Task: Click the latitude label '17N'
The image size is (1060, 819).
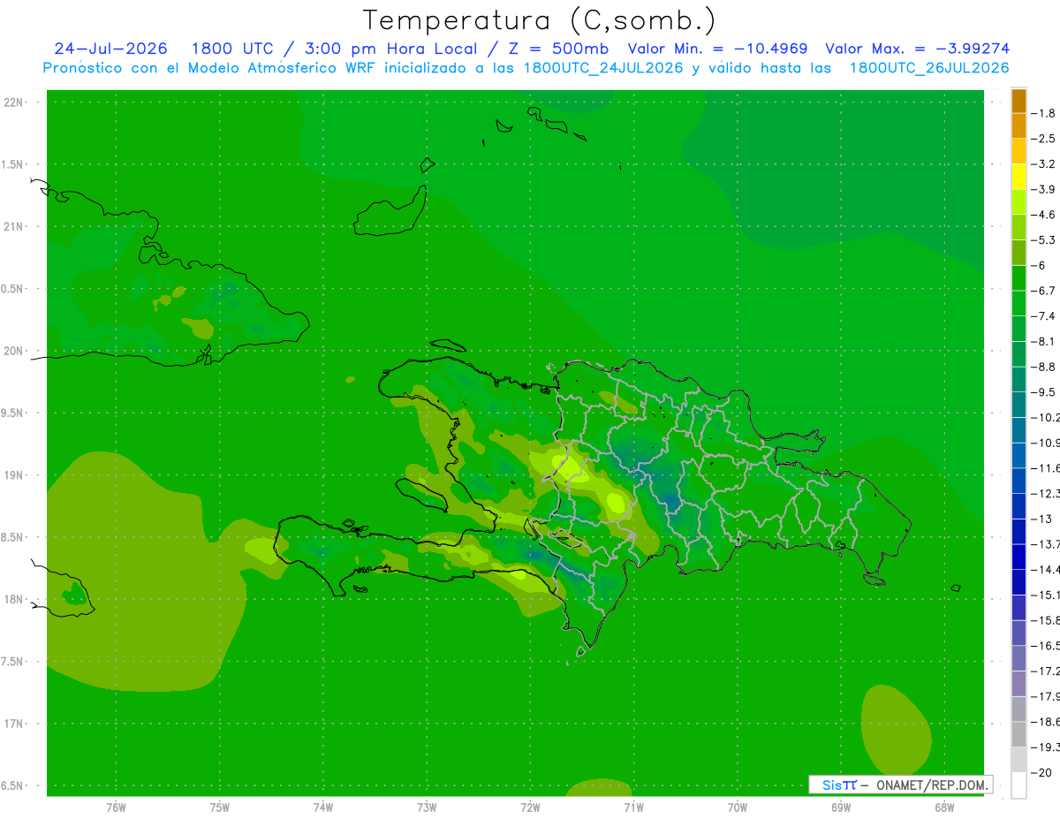Action: point(13,724)
